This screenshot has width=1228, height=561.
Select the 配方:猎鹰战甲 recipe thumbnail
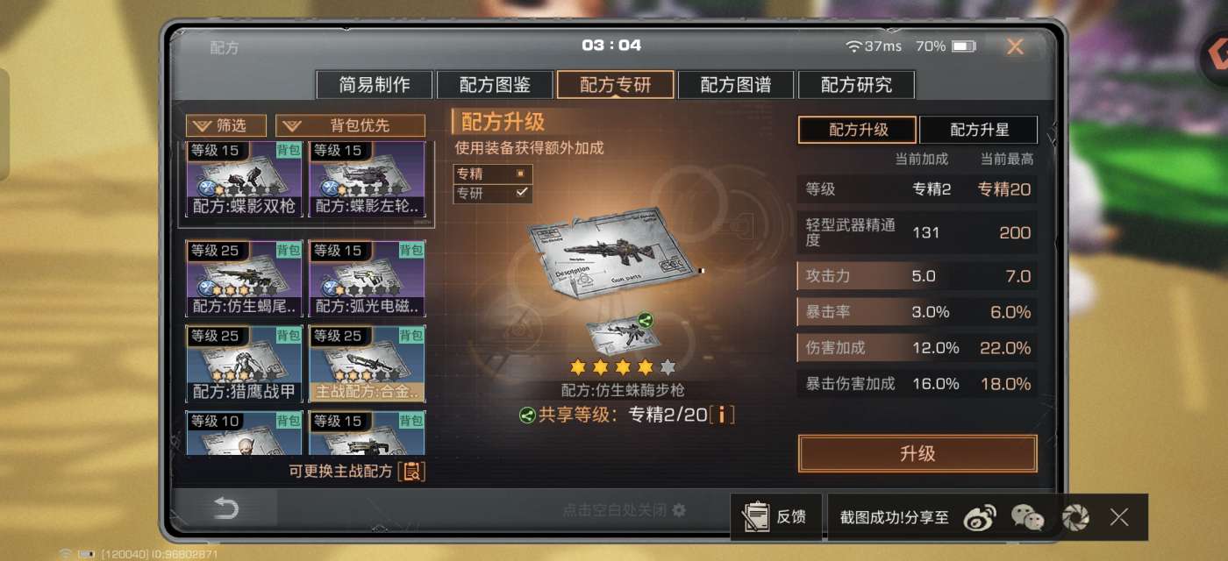pos(244,364)
